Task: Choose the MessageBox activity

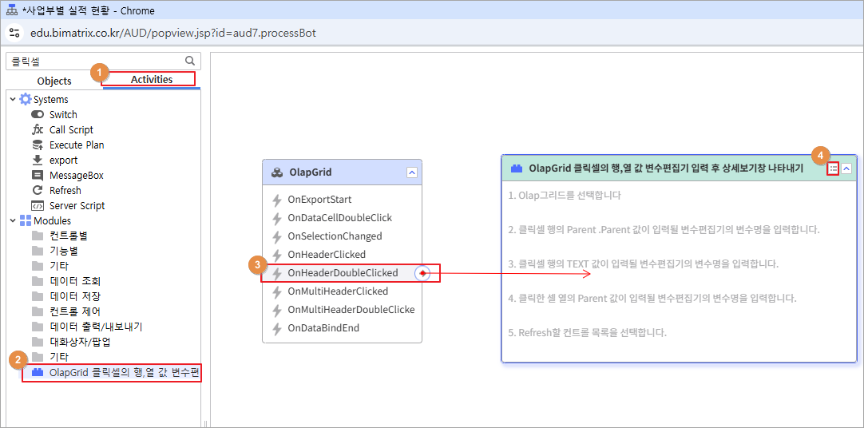Action: (x=77, y=175)
